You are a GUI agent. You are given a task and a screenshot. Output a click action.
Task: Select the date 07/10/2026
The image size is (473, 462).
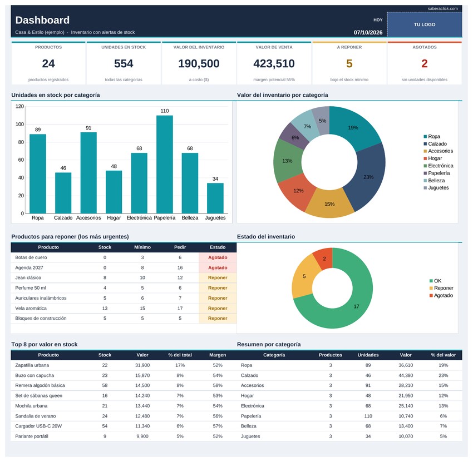(x=368, y=32)
